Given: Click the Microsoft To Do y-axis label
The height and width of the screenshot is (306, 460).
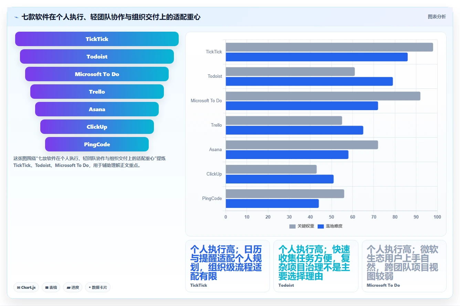Looking at the screenshot, I should click(x=206, y=101).
